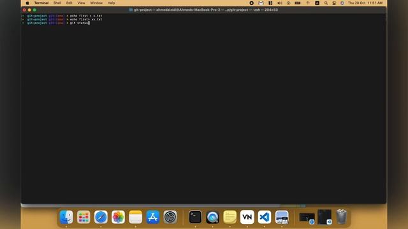Open the View menu
This screenshot has width=408, height=229.
click(81, 3)
